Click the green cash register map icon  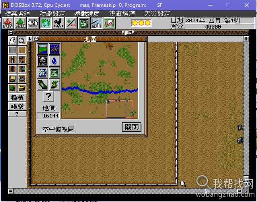click(55, 73)
